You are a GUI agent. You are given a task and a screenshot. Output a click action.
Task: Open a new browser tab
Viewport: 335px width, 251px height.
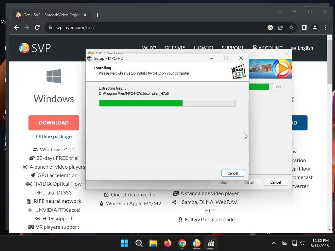(97, 15)
